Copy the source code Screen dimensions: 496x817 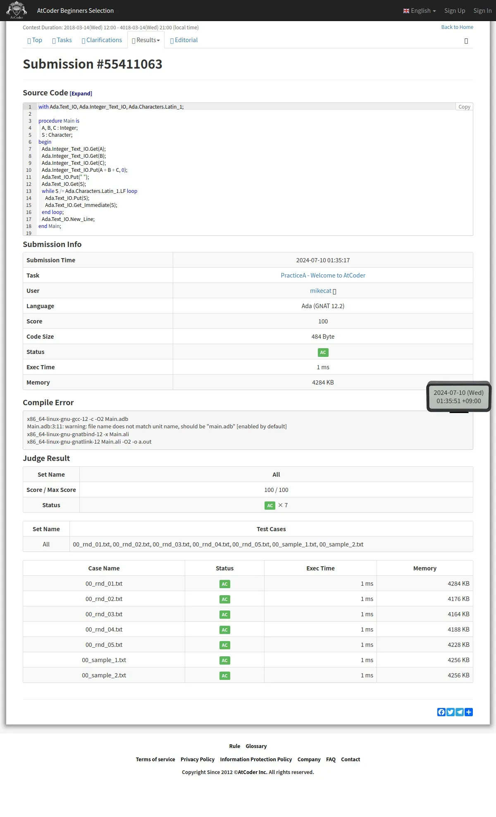coord(464,107)
